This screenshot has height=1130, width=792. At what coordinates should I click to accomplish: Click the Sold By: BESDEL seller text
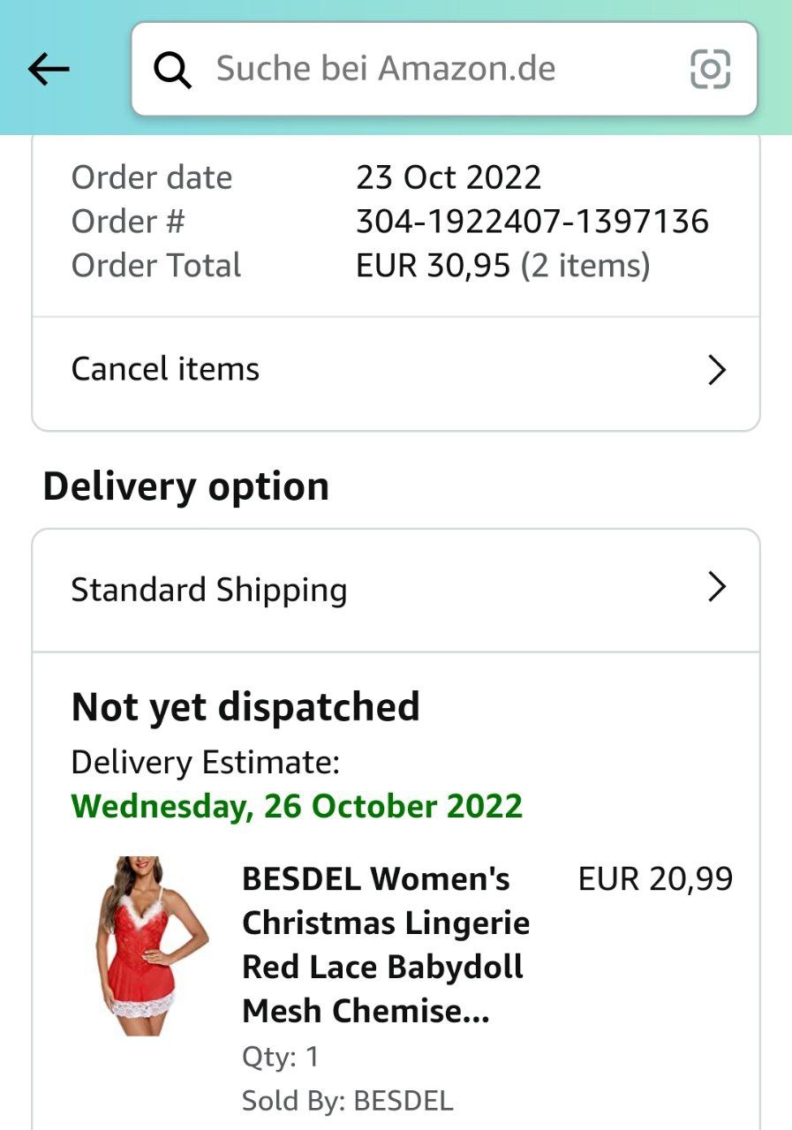347,1101
